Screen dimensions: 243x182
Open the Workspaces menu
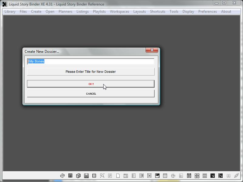(x=119, y=12)
